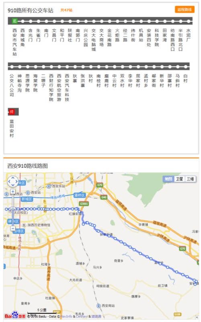The image size is (201, 322).
Task: Click the map zoom level slider handle
Action: pyautogui.click(x=13, y=208)
